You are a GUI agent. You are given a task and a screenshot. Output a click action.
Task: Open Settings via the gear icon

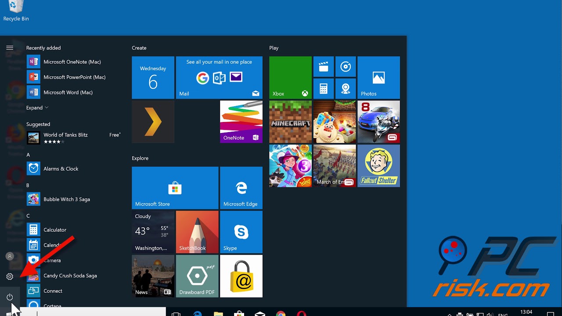[10, 276]
